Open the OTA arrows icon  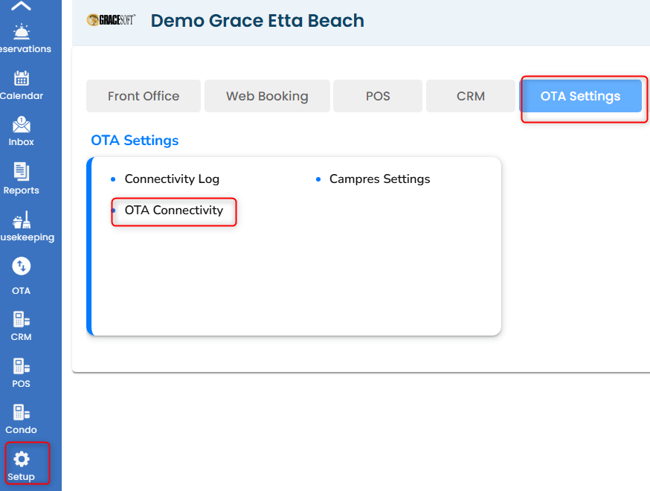22,266
